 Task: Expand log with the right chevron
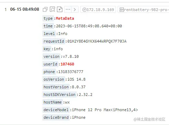click(x=75, y=9)
